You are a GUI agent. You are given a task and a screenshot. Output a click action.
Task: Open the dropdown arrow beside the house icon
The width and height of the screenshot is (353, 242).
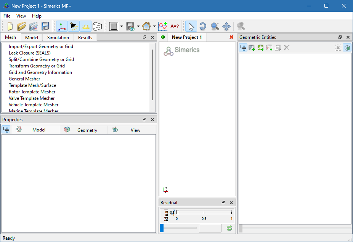point(154,27)
